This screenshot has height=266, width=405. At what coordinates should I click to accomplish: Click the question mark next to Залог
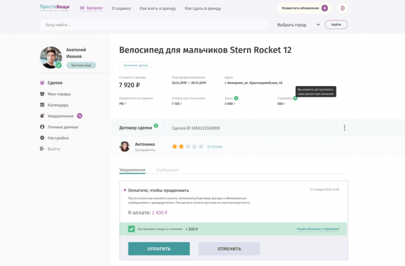(x=236, y=98)
